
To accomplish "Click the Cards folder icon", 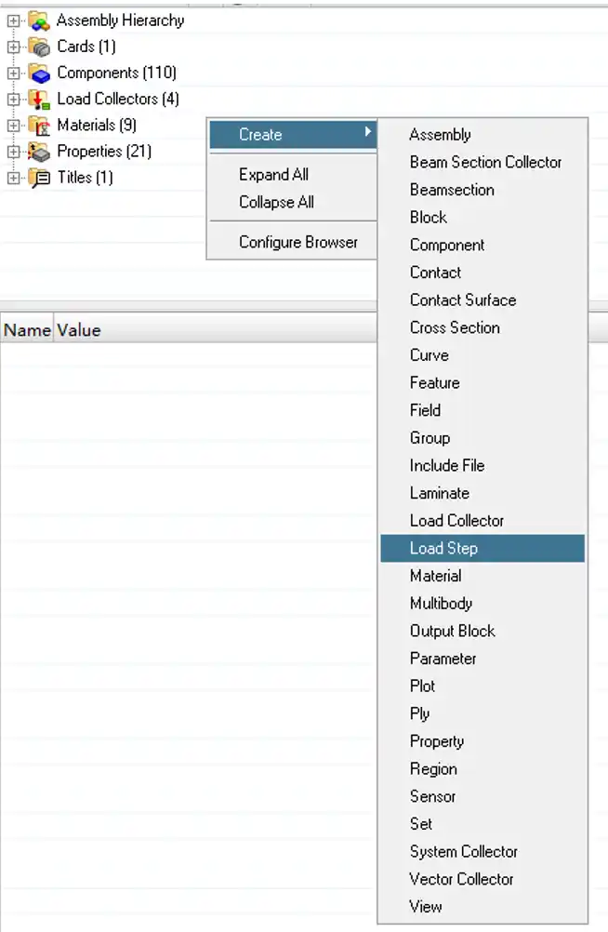I will [x=39, y=47].
